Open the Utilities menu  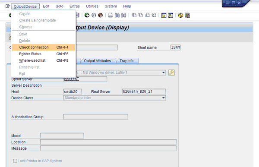92,6
